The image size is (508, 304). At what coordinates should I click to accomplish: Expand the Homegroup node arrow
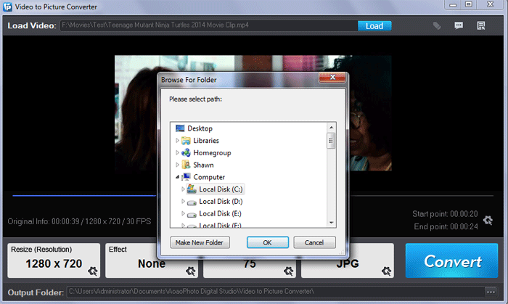coord(177,152)
